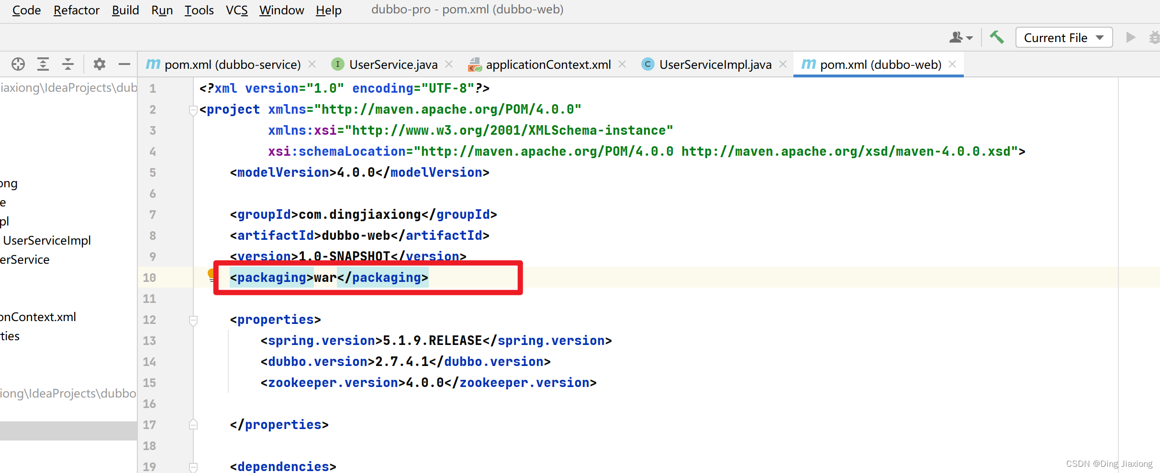Click the packaging war line in editor
The width and height of the screenshot is (1160, 473).
click(329, 278)
